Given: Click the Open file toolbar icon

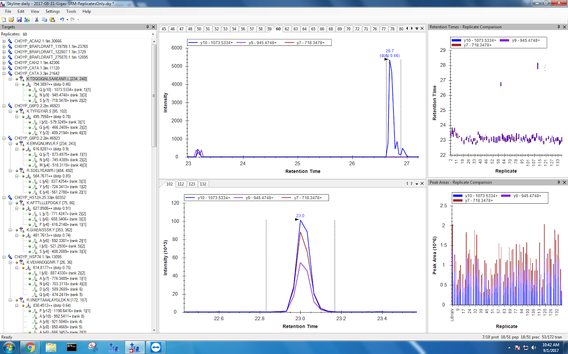Looking at the screenshot, I should coord(11,19).
